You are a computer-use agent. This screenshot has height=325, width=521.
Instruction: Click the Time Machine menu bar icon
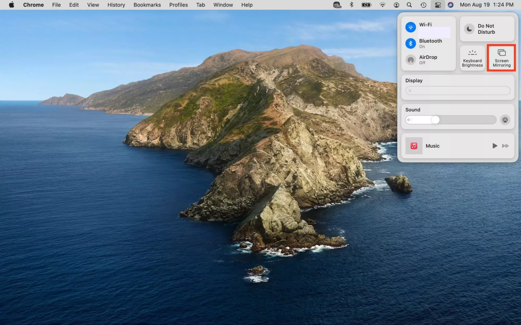pyautogui.click(x=423, y=5)
